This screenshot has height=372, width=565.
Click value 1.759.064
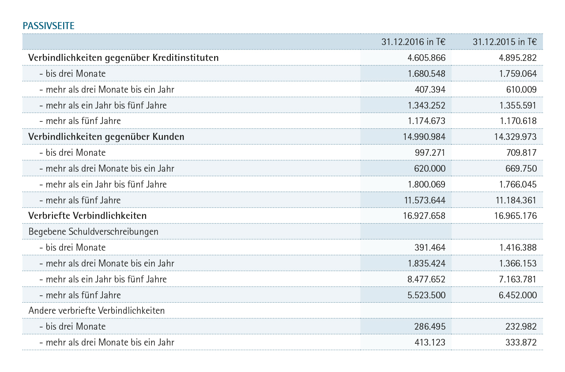pyautogui.click(x=518, y=74)
